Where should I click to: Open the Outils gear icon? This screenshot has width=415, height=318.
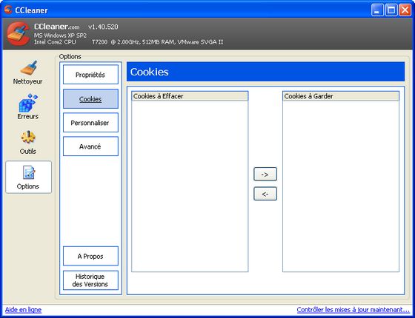click(x=28, y=138)
